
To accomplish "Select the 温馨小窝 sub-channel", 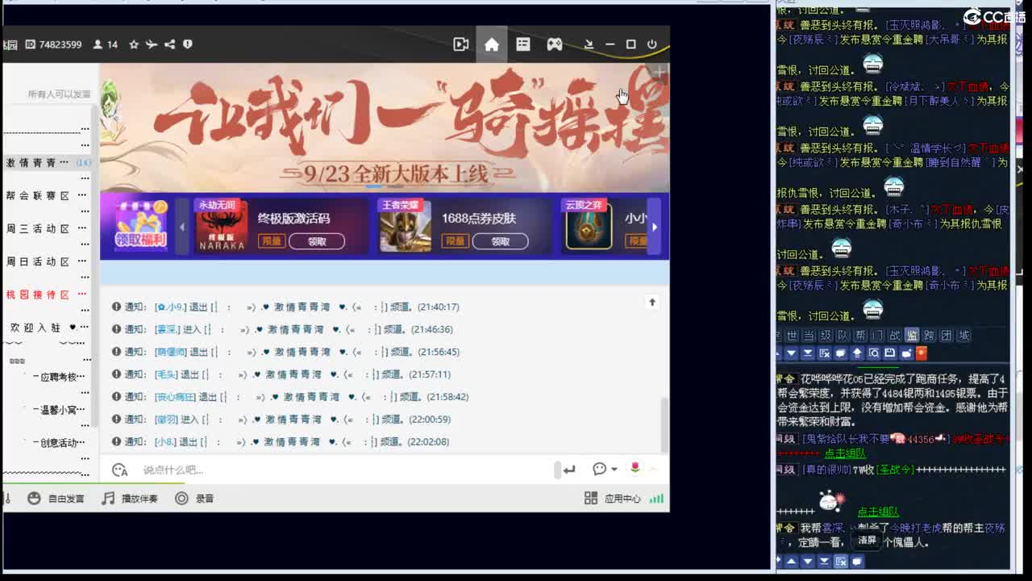I will tap(59, 410).
